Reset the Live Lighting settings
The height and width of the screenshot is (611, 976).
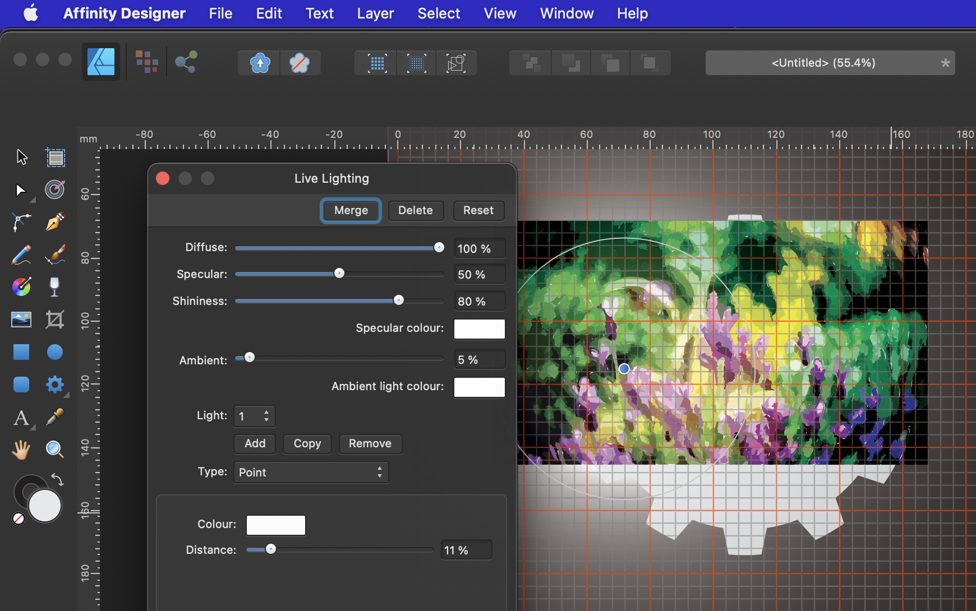tap(478, 211)
